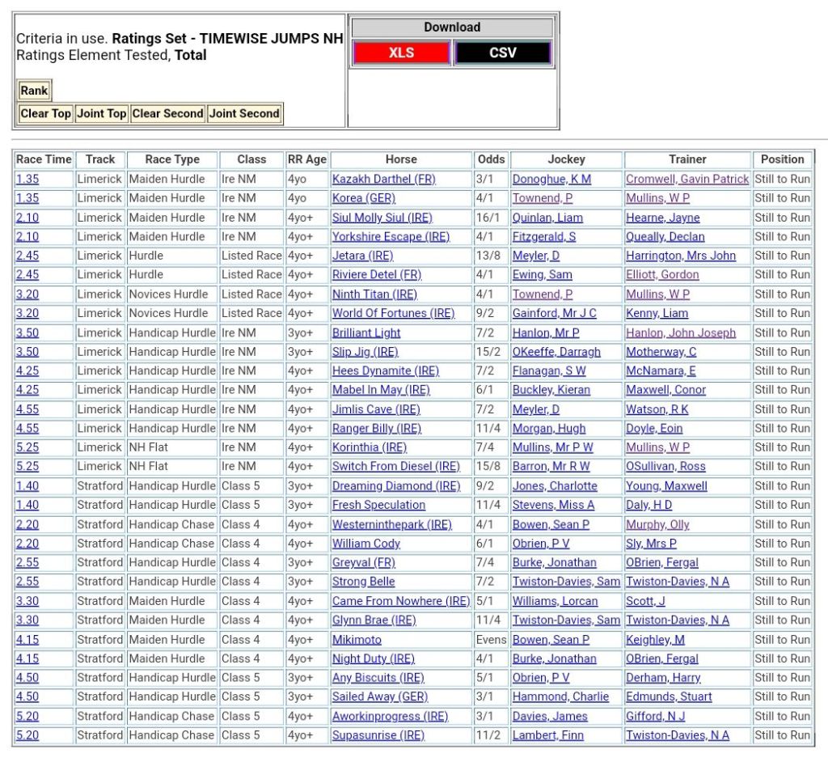828x762 pixels.
Task: Open the Korea (GER) horse link
Action: point(363,198)
